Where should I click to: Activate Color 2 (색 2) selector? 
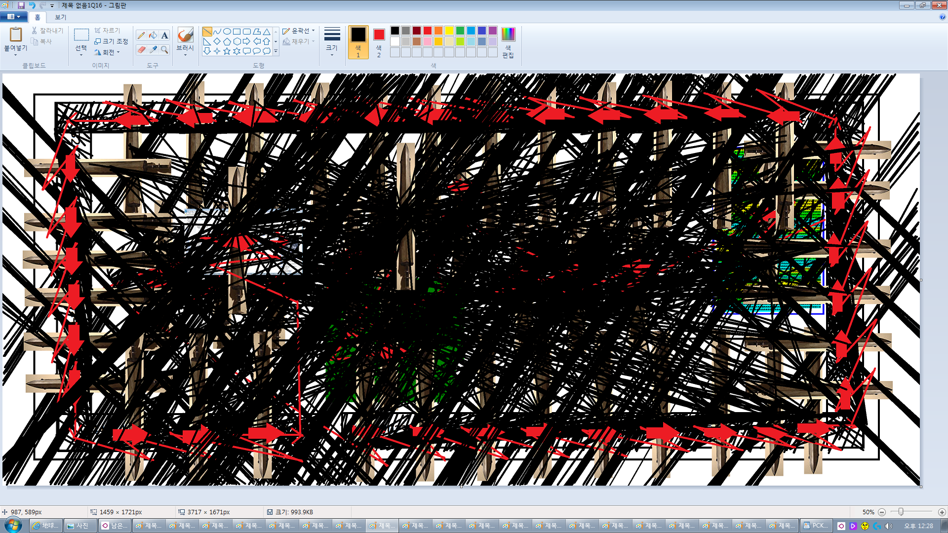379,42
